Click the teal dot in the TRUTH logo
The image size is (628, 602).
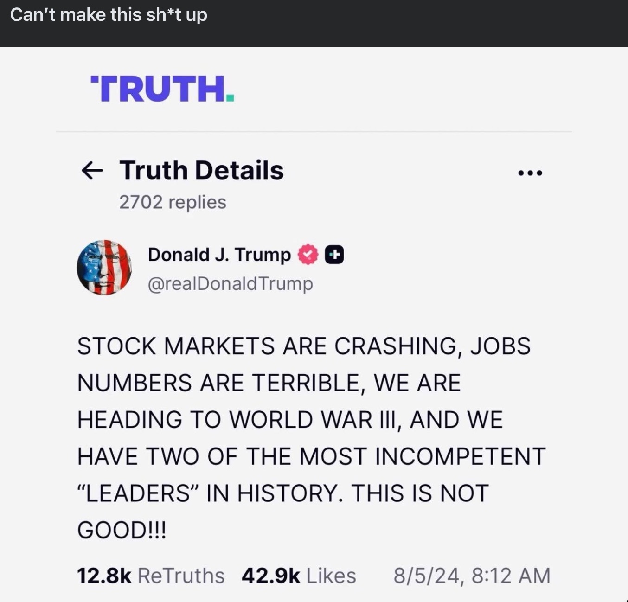[230, 97]
